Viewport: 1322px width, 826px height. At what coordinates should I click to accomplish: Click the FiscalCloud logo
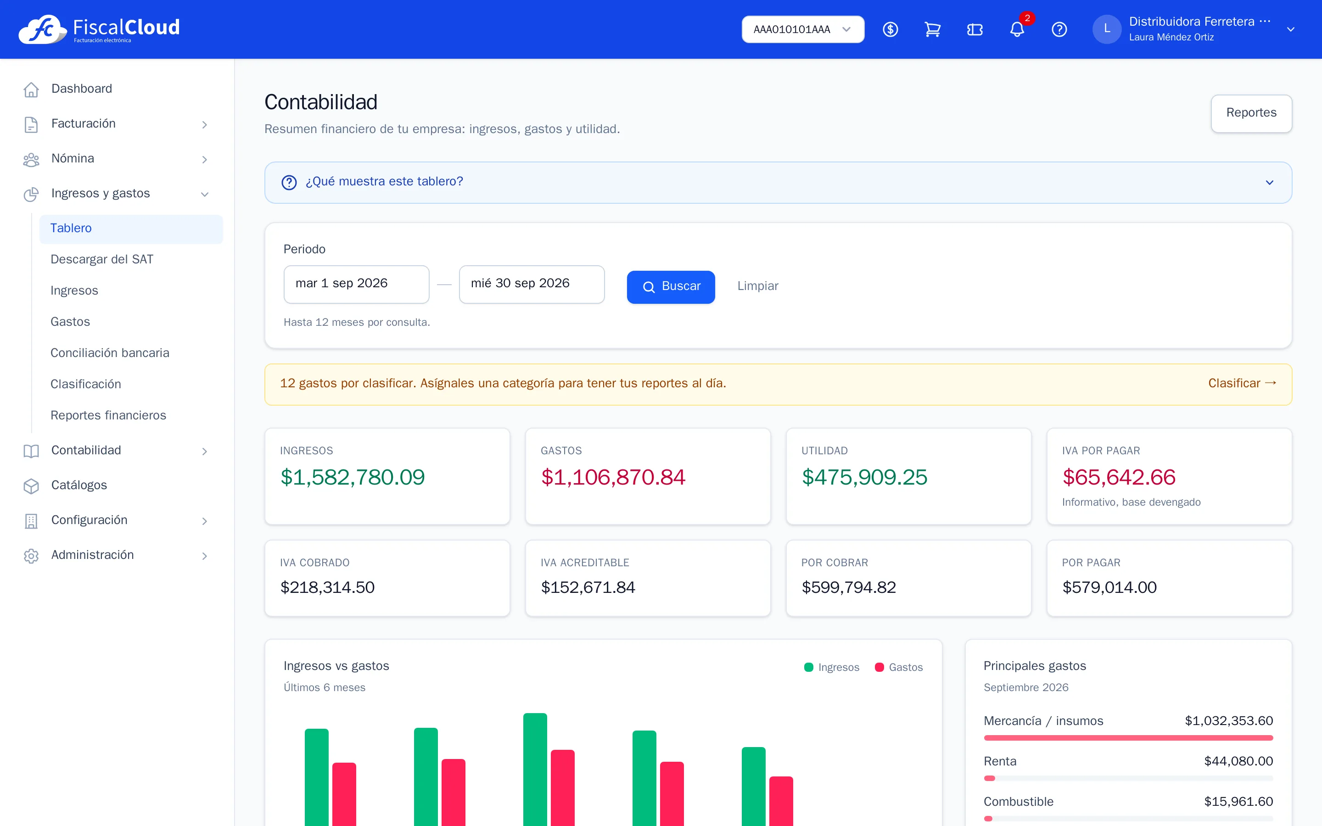click(99, 29)
